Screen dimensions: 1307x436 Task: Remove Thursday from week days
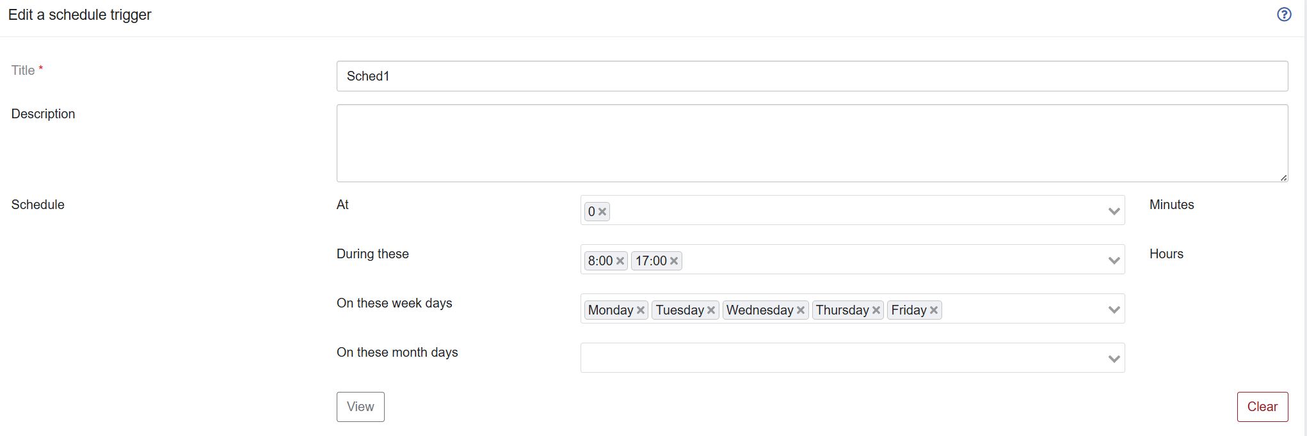click(876, 310)
